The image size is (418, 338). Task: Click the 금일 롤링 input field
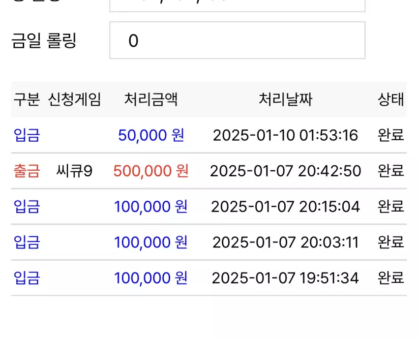click(x=237, y=40)
